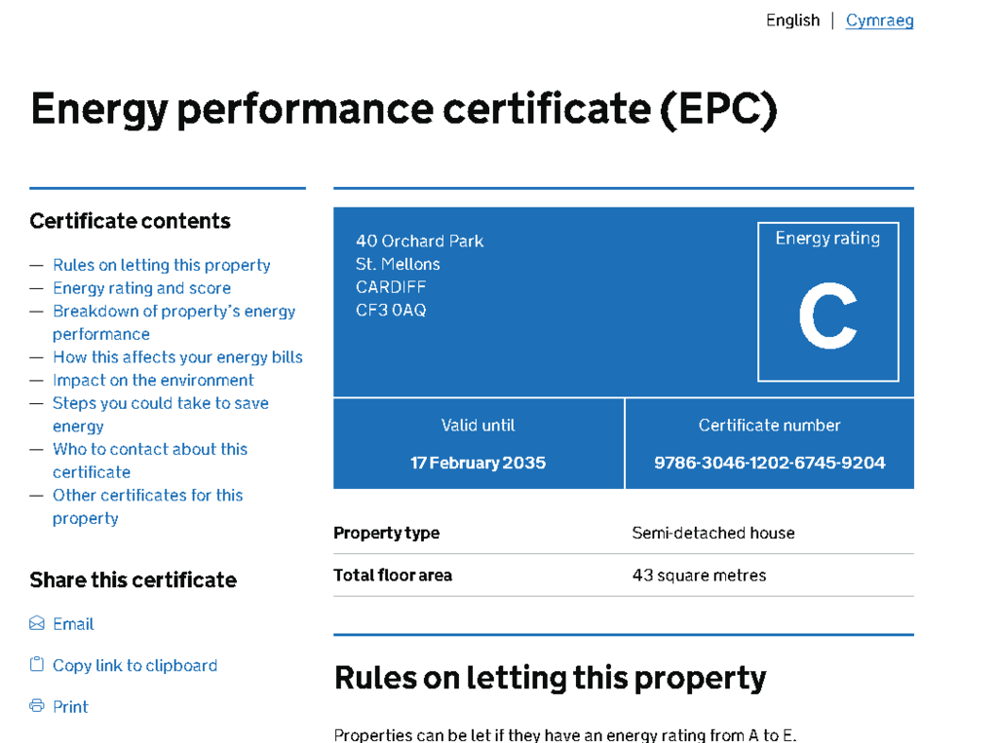Click the Total floor area label
This screenshot has height=743, width=998.
click(x=393, y=576)
